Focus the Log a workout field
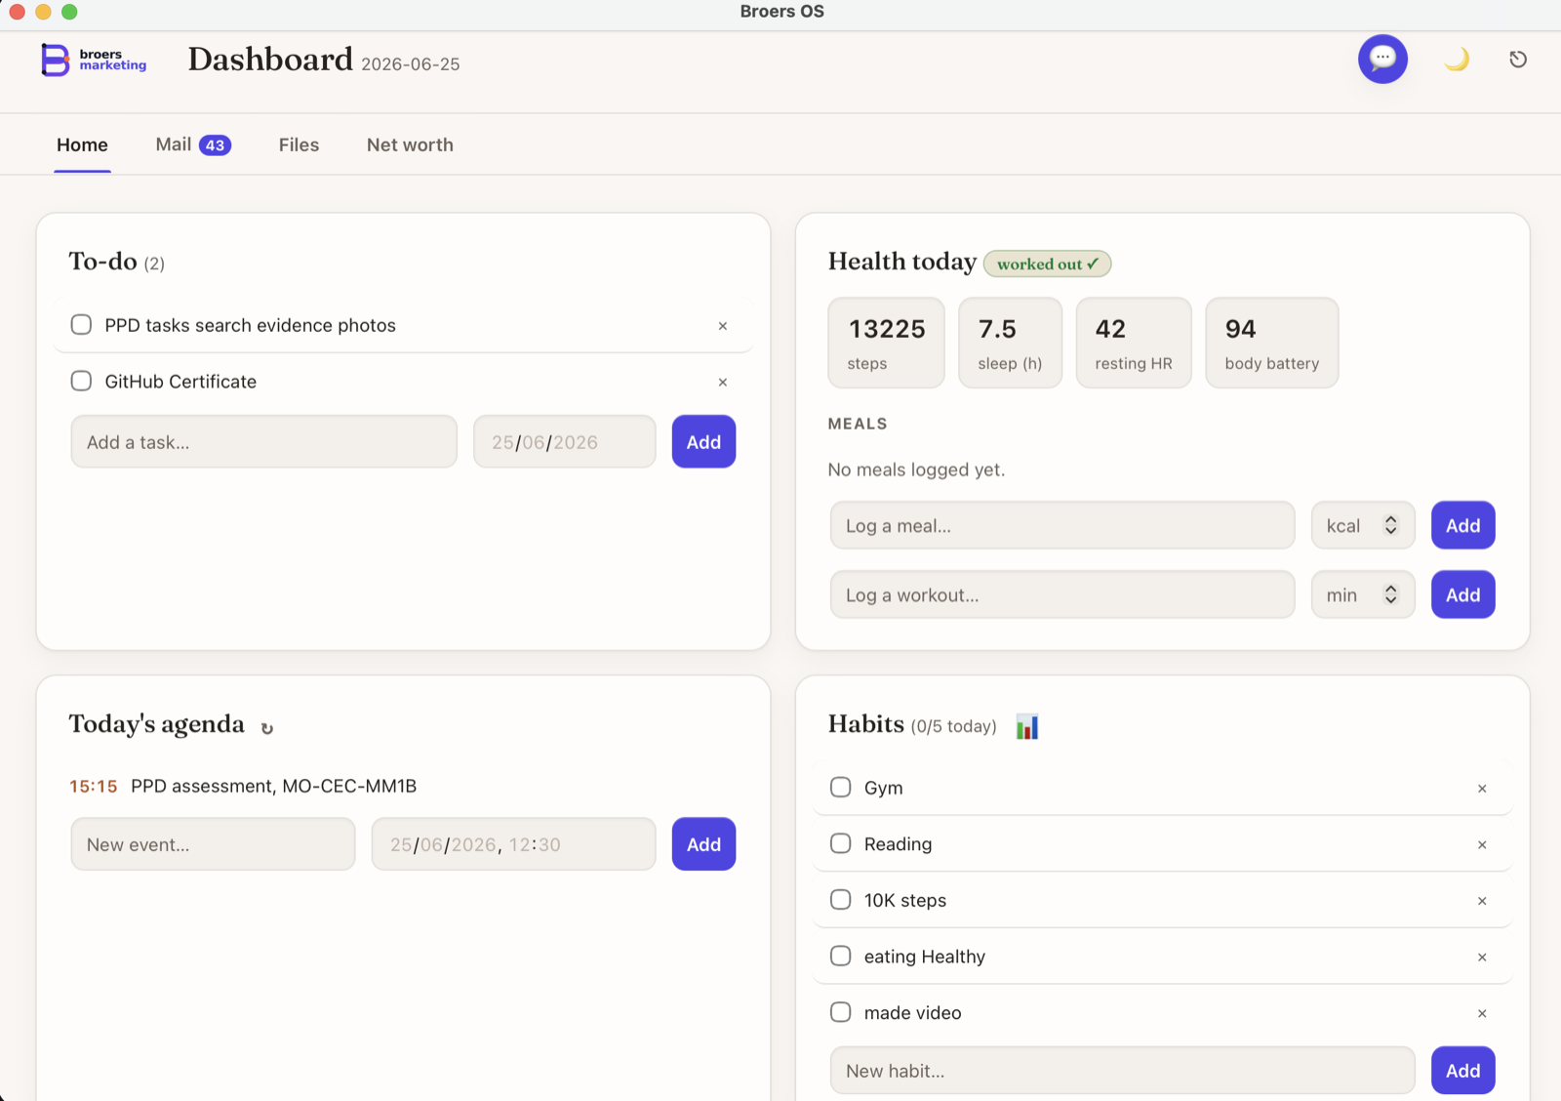The image size is (1561, 1101). click(x=1062, y=594)
